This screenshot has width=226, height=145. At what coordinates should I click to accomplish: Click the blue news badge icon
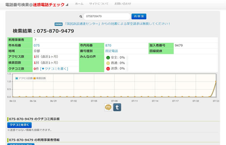[x=58, y=24]
